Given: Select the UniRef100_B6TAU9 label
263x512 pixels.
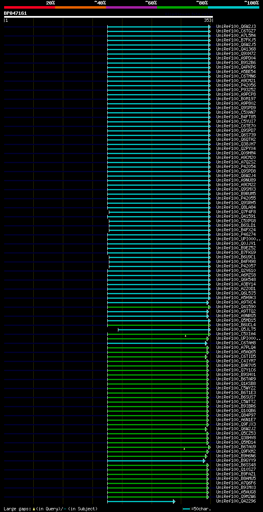Looking at the screenshot, I should pyautogui.click(x=236, y=447).
